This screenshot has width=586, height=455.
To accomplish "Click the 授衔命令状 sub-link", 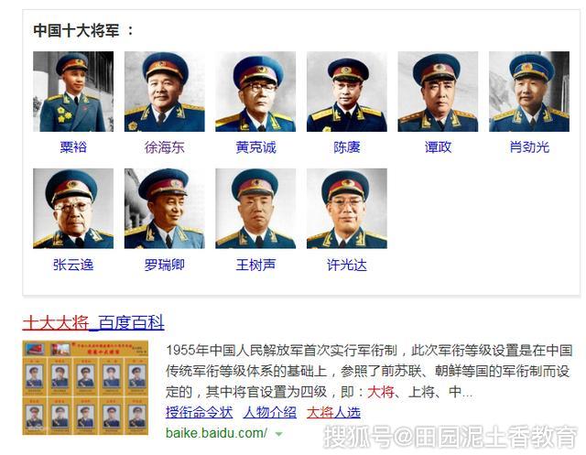I will pos(200,412).
